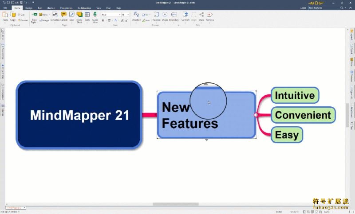Increase font size with large A icon
The image size is (355, 214).
click(122, 20)
